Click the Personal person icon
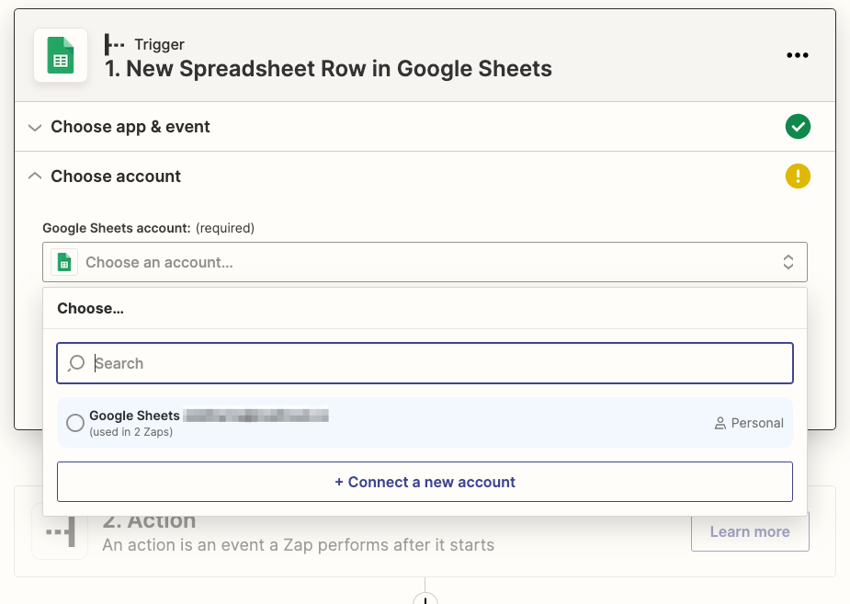The image size is (850, 604). tap(720, 424)
